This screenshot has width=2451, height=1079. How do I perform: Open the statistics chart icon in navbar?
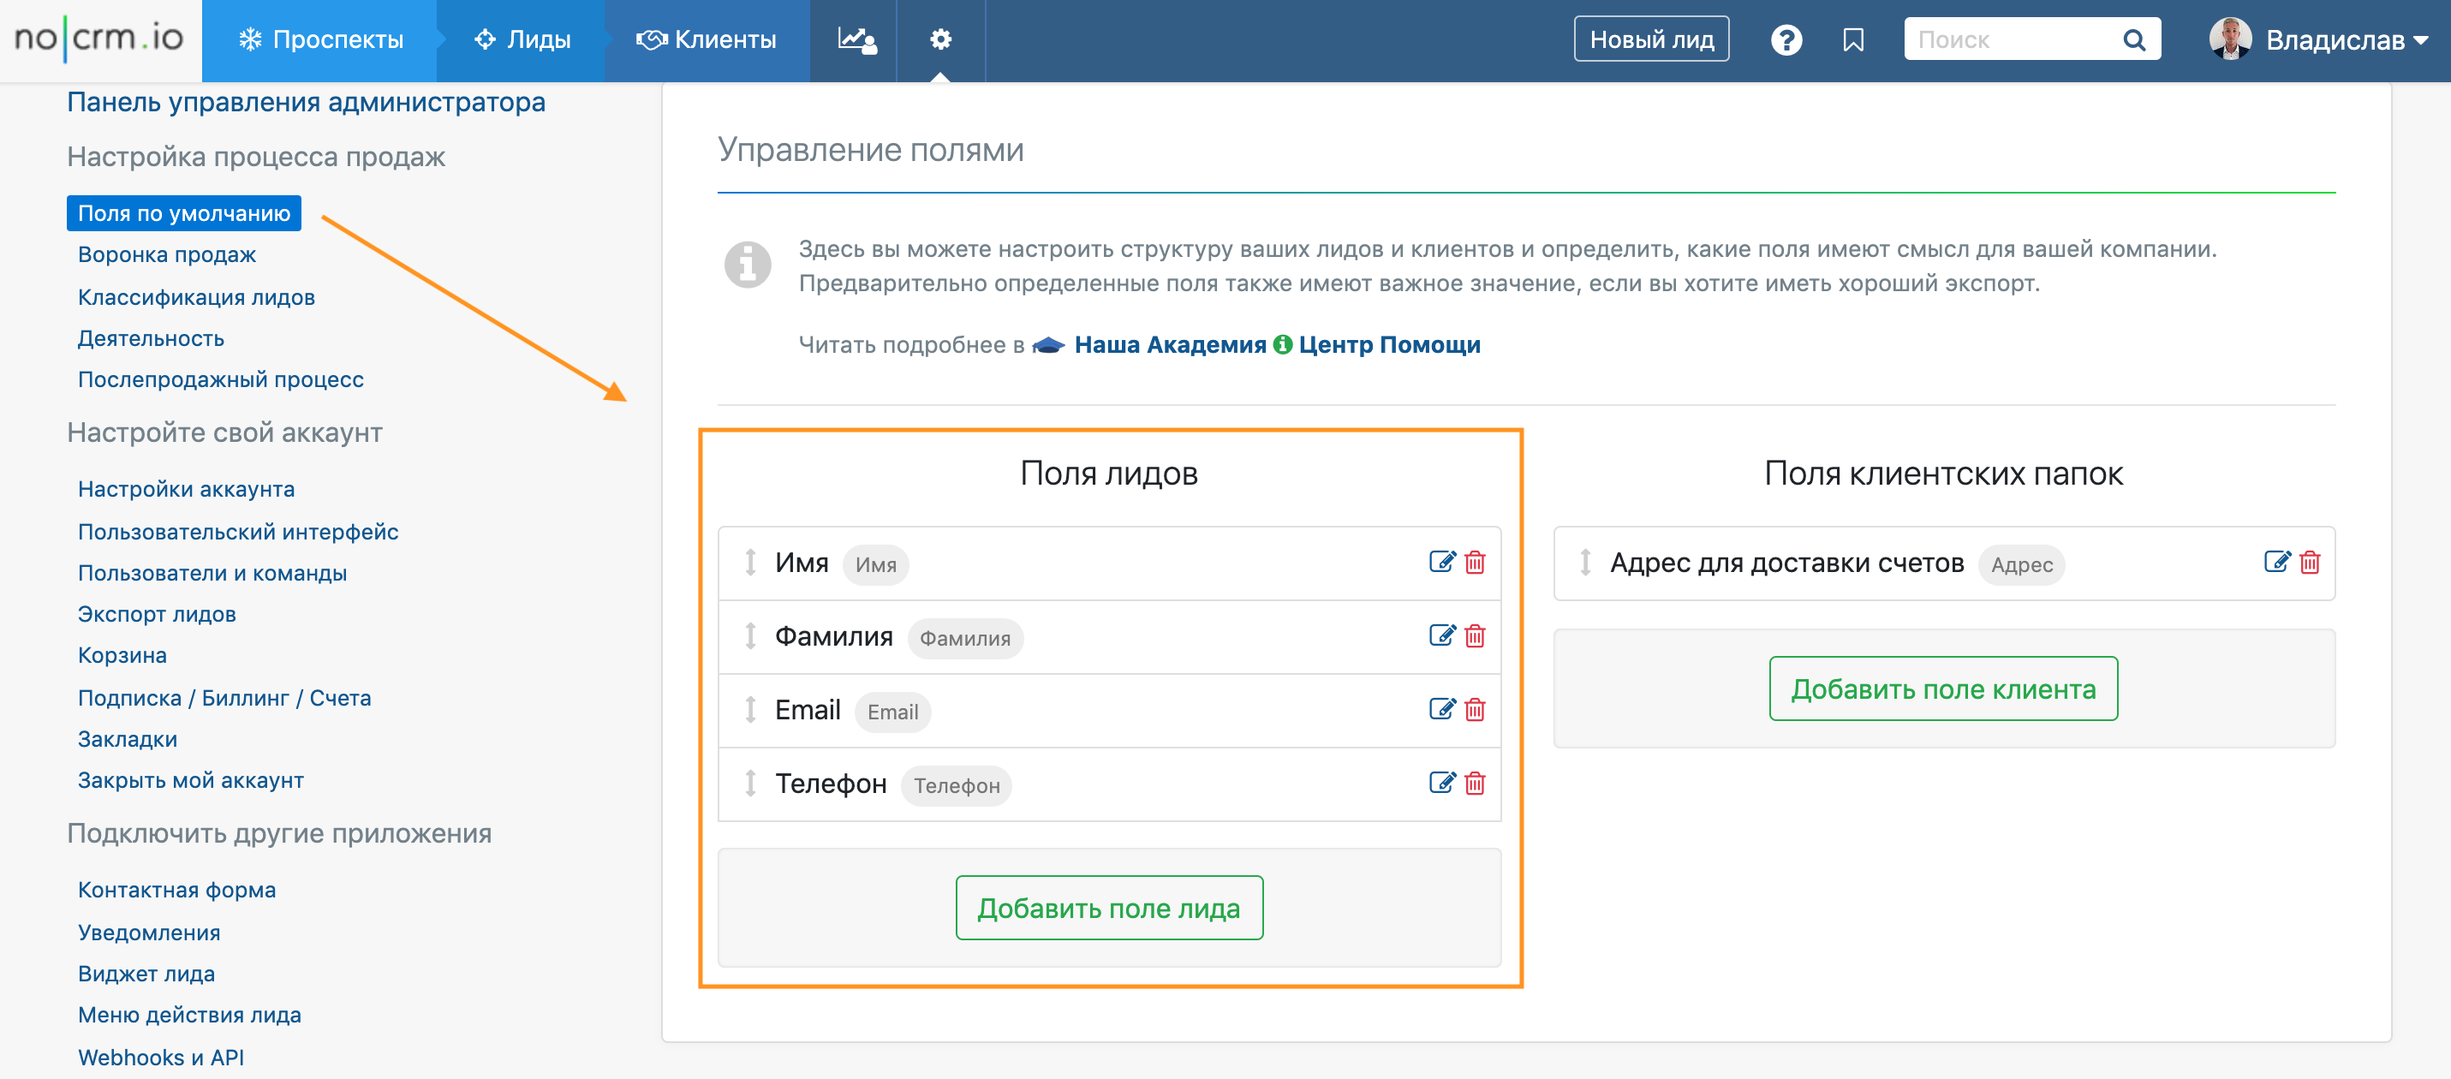click(856, 40)
